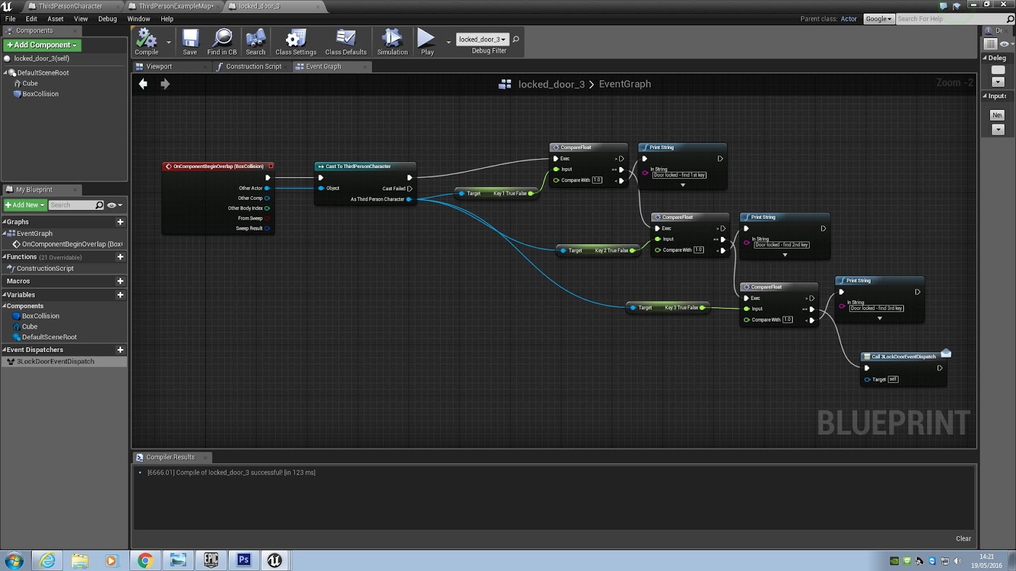The image size is (1016, 571).
Task: Collapse the Graphs section
Action: coord(4,222)
